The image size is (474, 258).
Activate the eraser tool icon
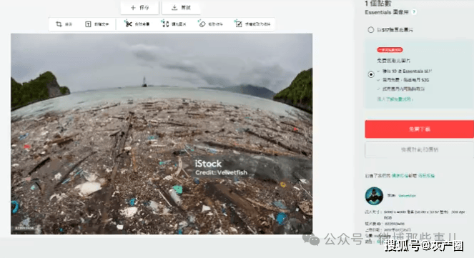(202, 24)
